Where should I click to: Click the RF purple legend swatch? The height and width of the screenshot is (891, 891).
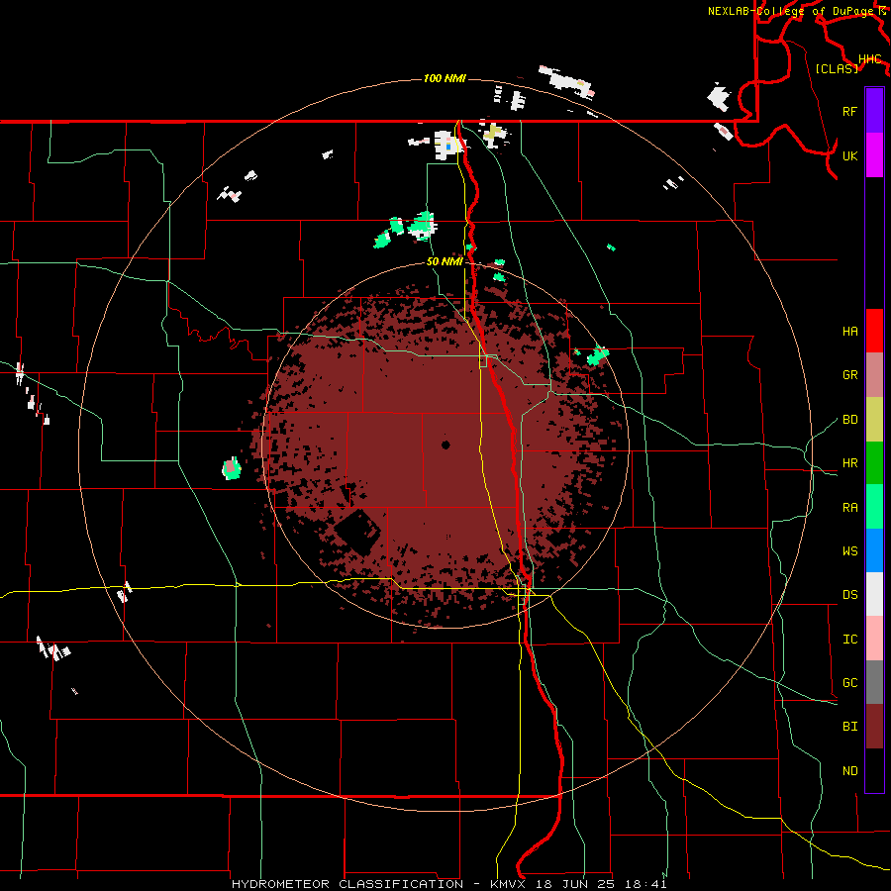tap(874, 111)
